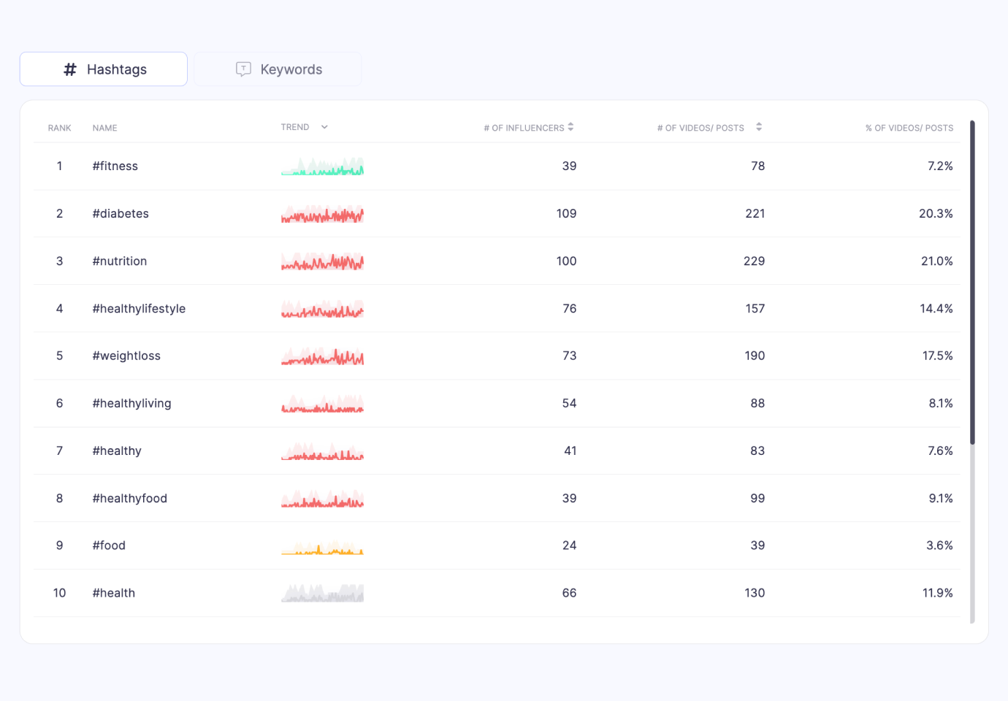The height and width of the screenshot is (701, 1008).
Task: Click the #weightloss trend sparkline
Action: coord(322,356)
